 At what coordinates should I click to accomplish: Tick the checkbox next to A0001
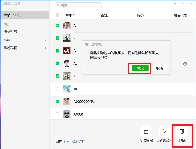pyautogui.click(x=57, y=114)
